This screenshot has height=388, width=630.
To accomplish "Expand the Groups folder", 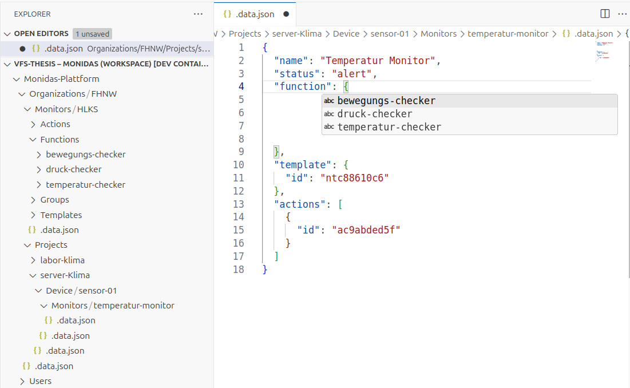I will (33, 200).
